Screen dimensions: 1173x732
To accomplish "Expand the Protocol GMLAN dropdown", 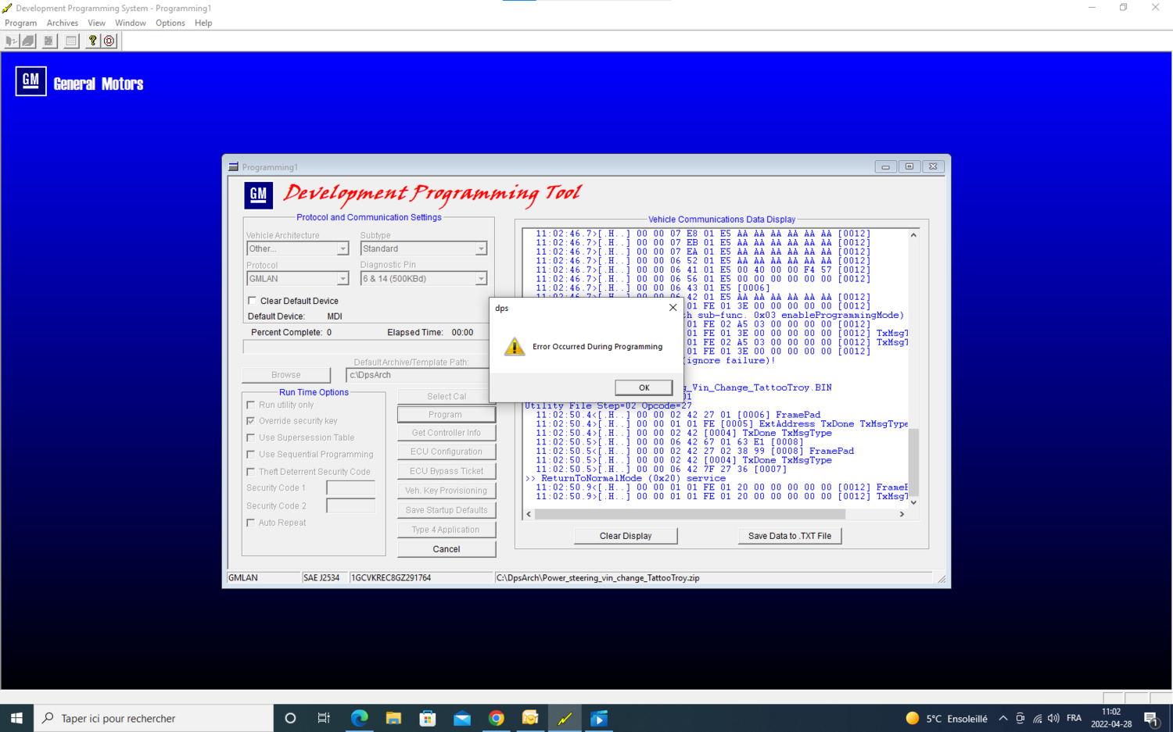I will (x=342, y=279).
